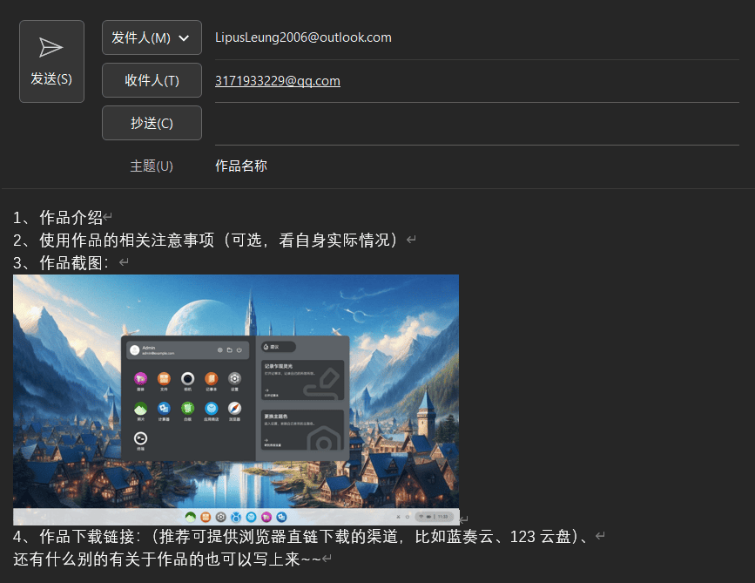
Task: Click the 发送(S) send button
Action: [51, 61]
